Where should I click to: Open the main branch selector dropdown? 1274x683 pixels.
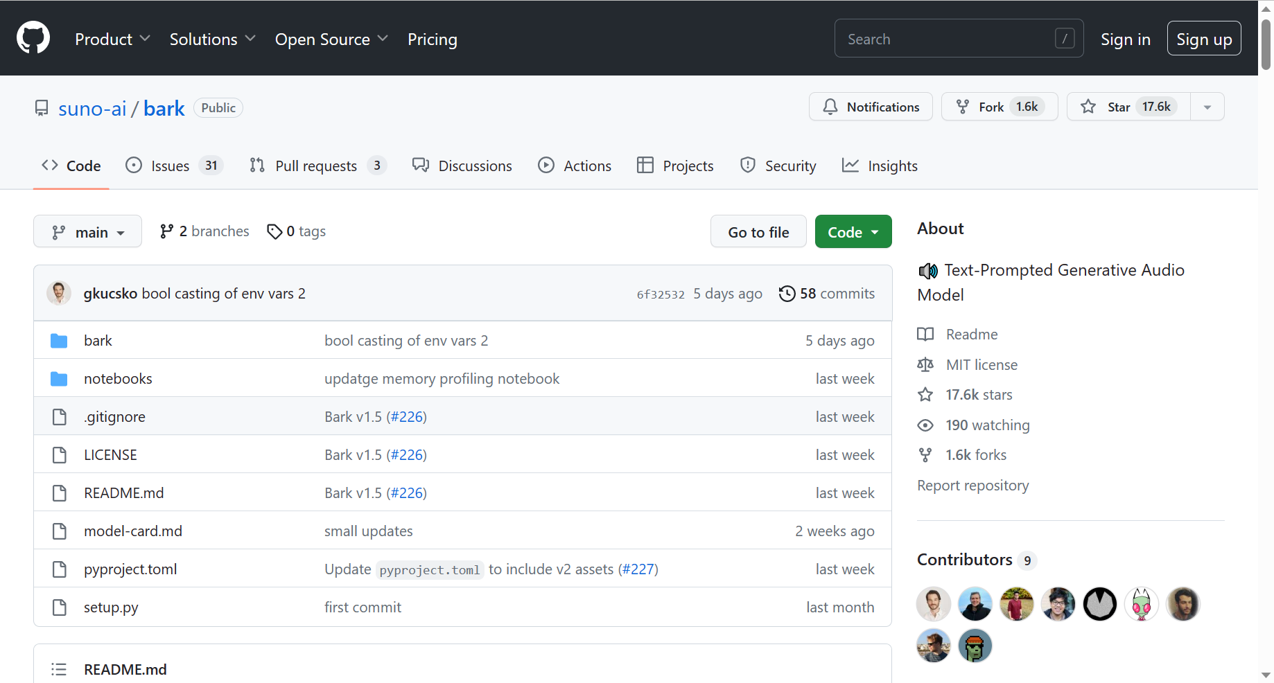[87, 231]
